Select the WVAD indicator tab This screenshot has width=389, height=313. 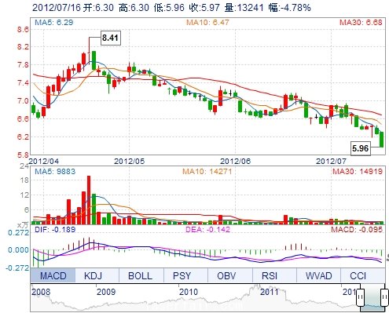point(318,276)
